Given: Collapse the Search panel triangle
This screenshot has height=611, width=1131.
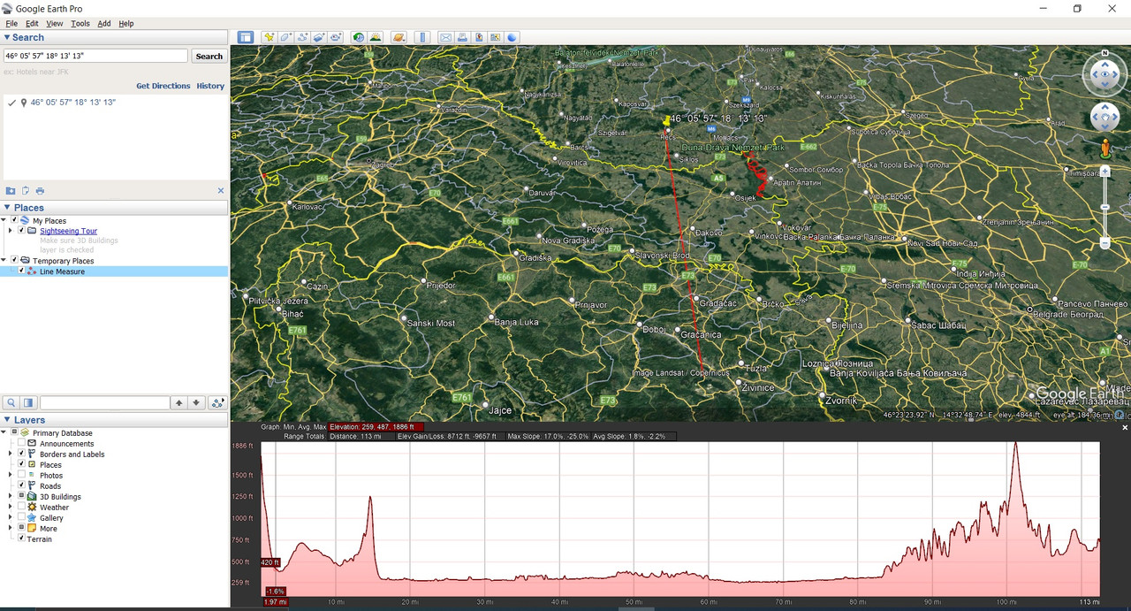Looking at the screenshot, I should coord(7,37).
